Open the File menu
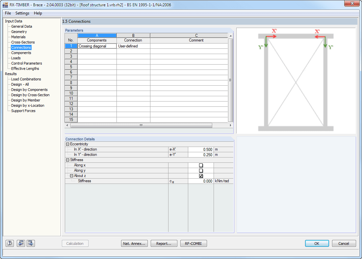 point(8,13)
